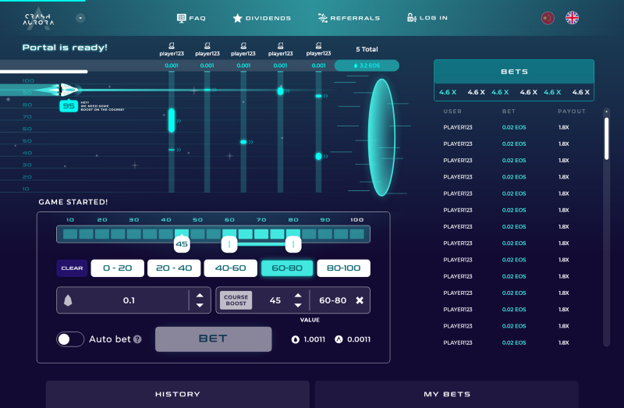624x408 pixels.
Task: Clear the selected course range
Action: coord(72,268)
